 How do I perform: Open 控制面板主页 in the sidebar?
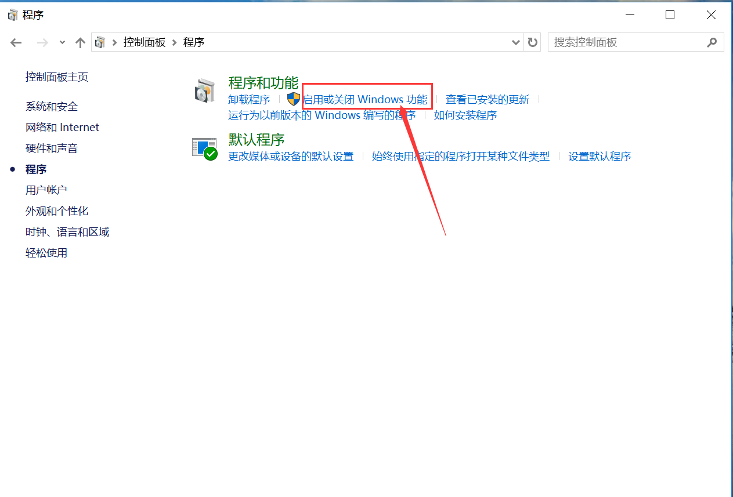[57, 77]
